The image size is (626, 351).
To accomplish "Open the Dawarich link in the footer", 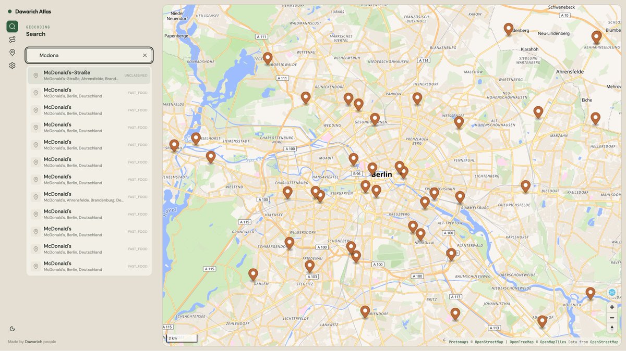I will click(x=33, y=342).
